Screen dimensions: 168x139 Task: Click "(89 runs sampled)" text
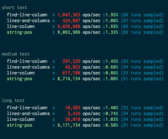(142, 32)
